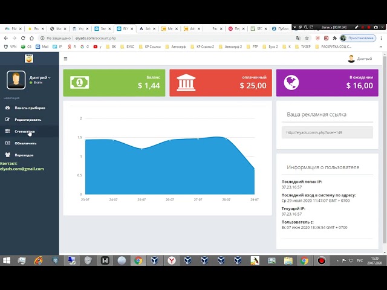The image size is (387, 290).
Task: Click the purple В ожидании $ 16,00 card
Action: tap(327, 83)
